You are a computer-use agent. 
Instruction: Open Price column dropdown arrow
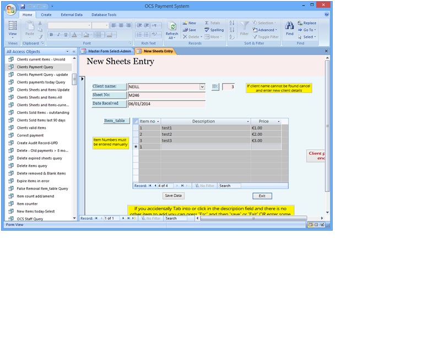pyautogui.click(x=279, y=121)
